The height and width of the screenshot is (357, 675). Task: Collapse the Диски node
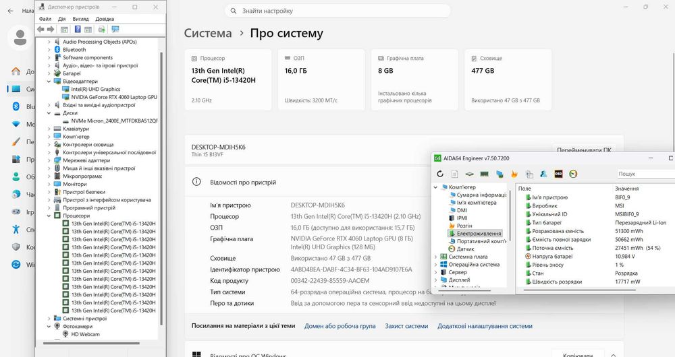pyautogui.click(x=49, y=113)
